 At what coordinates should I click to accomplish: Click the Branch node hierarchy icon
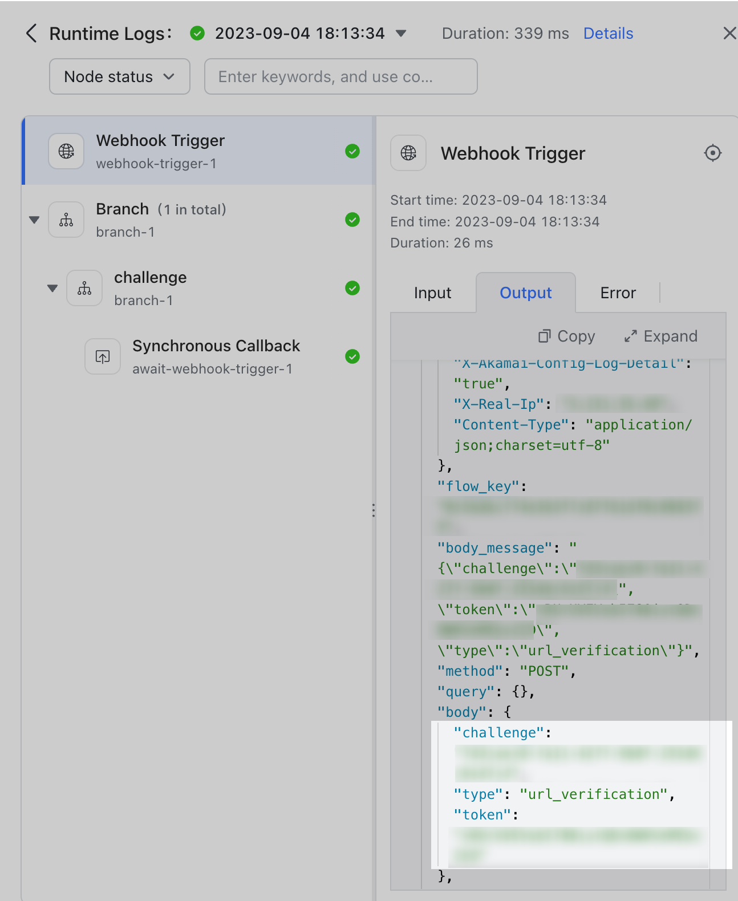click(67, 220)
